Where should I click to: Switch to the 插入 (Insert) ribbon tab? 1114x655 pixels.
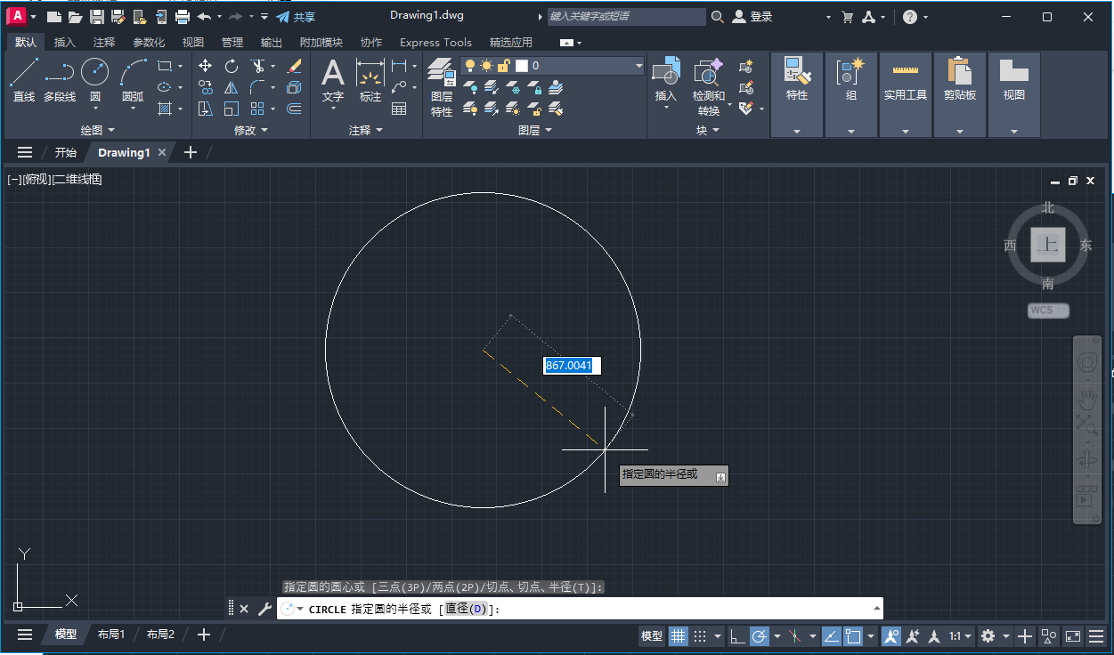click(62, 42)
